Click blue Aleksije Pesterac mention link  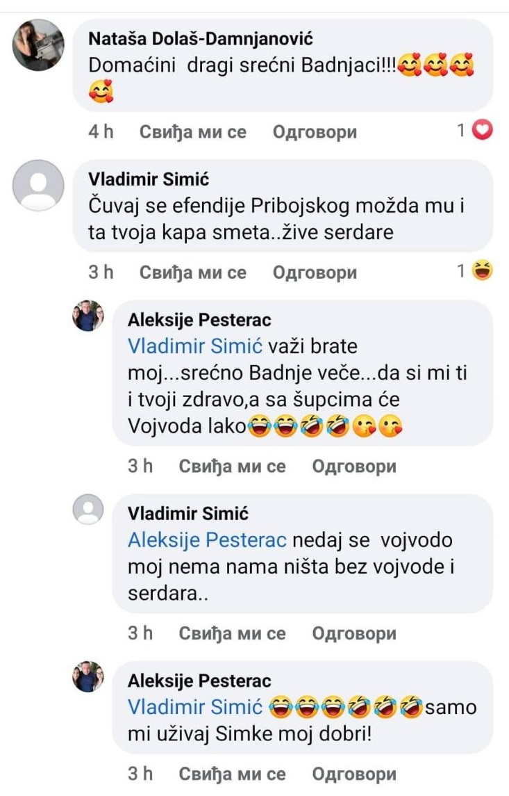(x=207, y=539)
